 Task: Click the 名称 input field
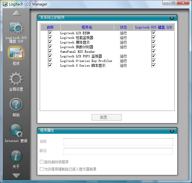118,142
